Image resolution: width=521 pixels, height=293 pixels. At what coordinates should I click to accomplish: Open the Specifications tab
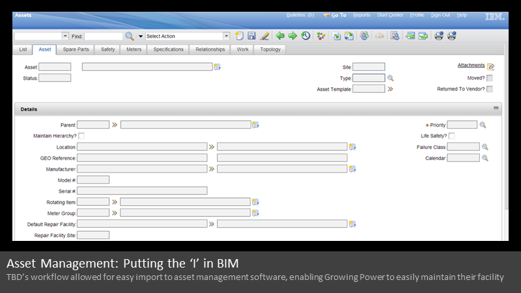[x=168, y=49]
